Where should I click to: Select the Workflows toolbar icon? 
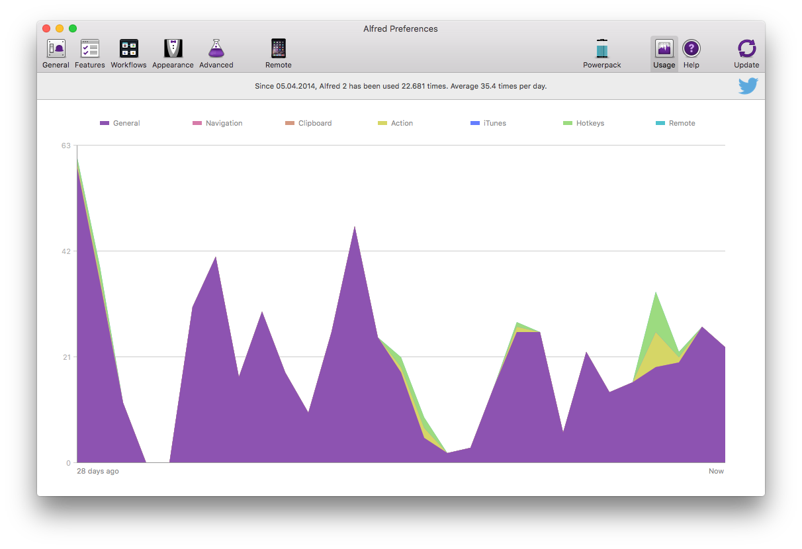128,49
